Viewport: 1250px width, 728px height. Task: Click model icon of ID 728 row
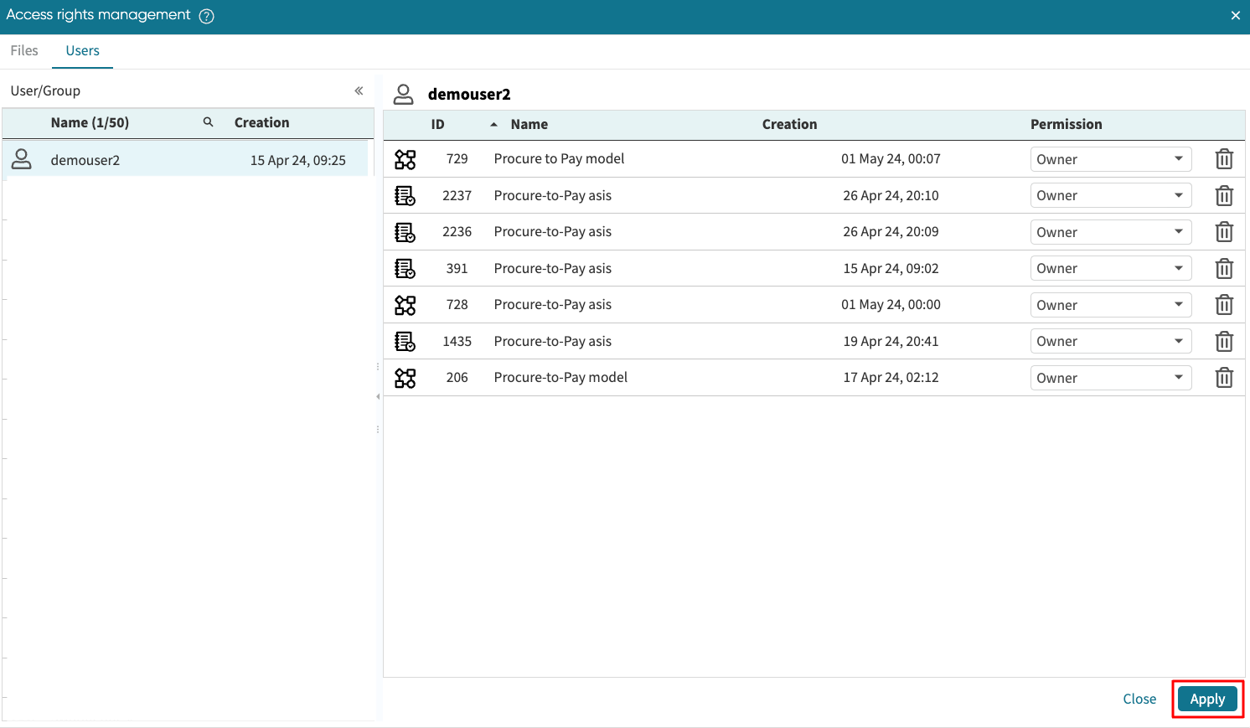(x=405, y=305)
